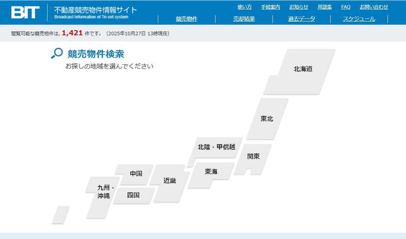Click the magnifying glass search icon
The height and width of the screenshot is (239, 406).
[x=57, y=53]
